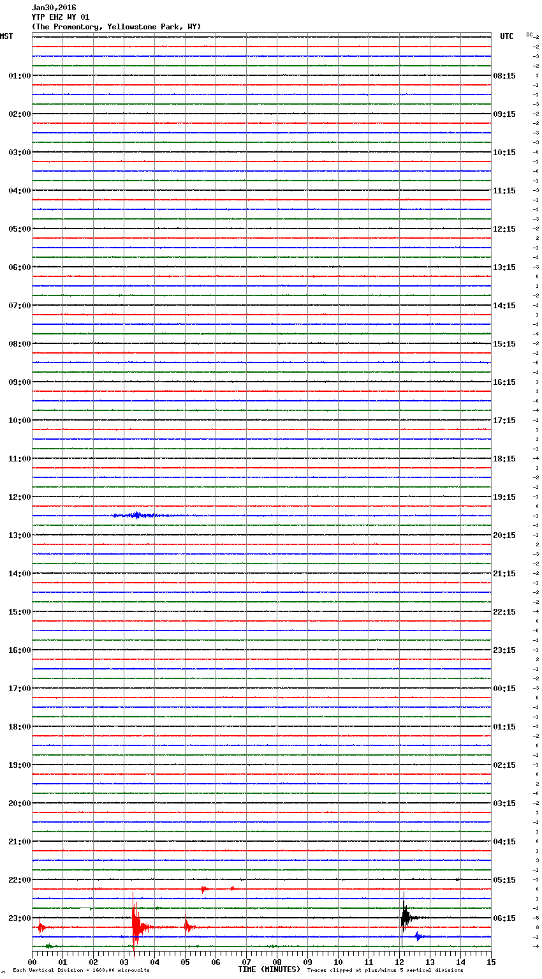The height and width of the screenshot is (979, 542).
Task: Click the Each Vertical Division = 1600.00 microvolts note
Action: point(81,970)
